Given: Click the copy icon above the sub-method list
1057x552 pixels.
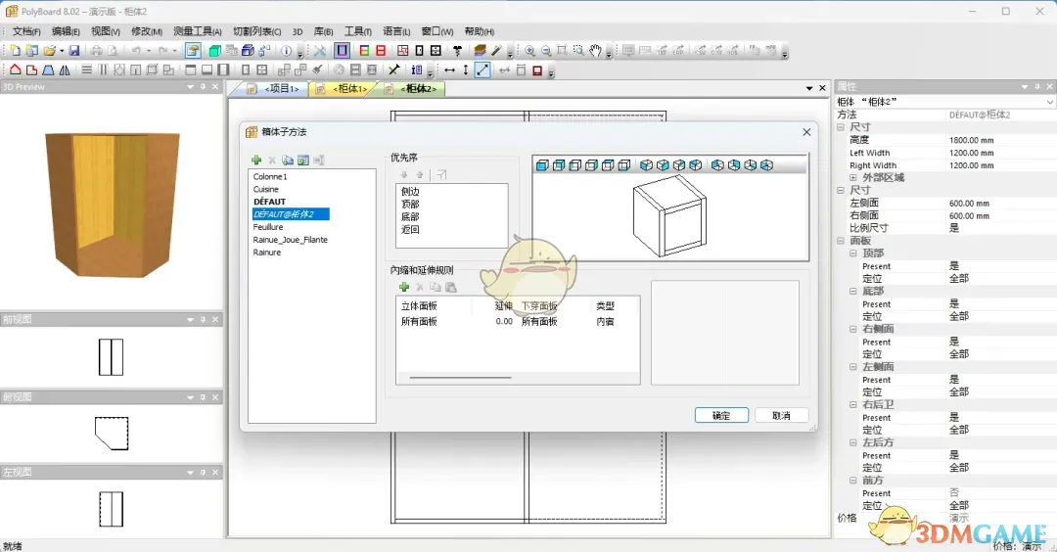Looking at the screenshot, I should pos(288,160).
